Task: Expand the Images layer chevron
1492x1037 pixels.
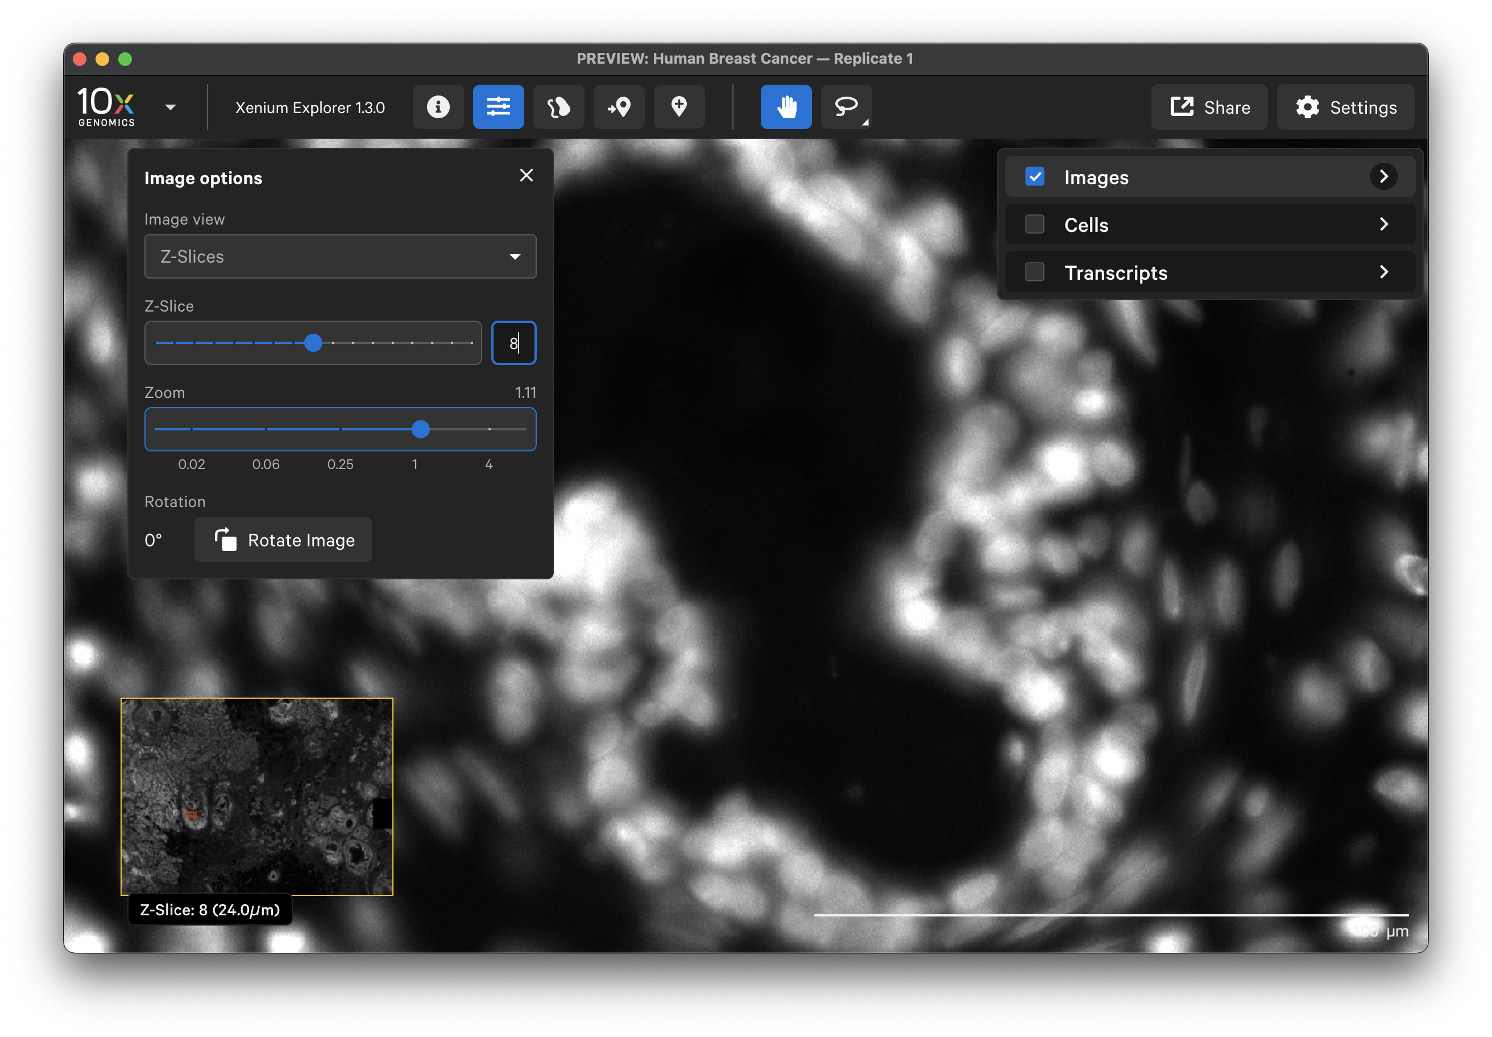Action: click(1383, 176)
